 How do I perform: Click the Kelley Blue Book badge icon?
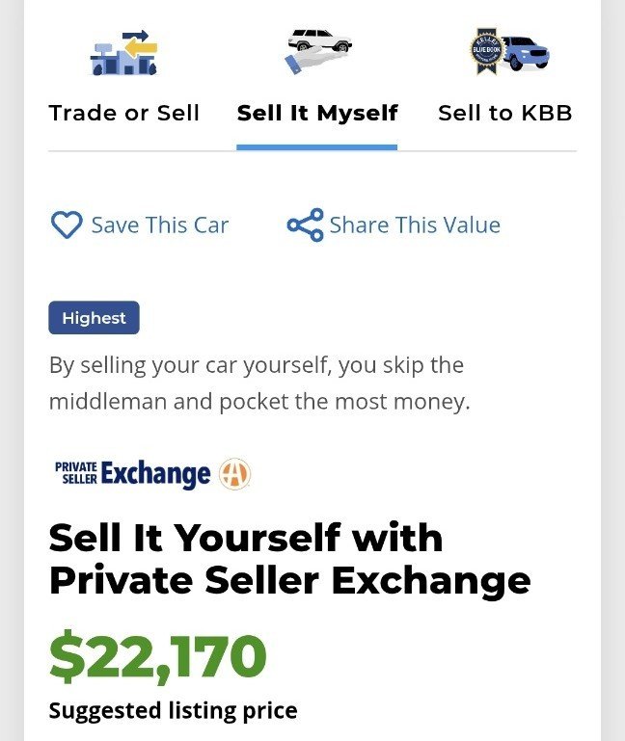(x=486, y=51)
